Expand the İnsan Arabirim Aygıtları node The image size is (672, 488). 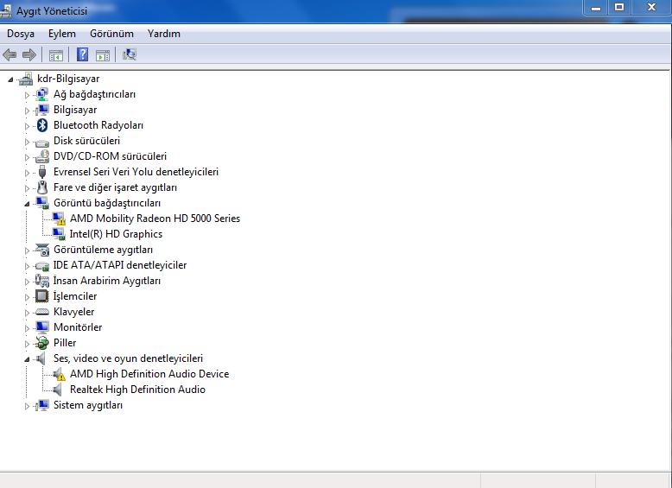pos(27,282)
